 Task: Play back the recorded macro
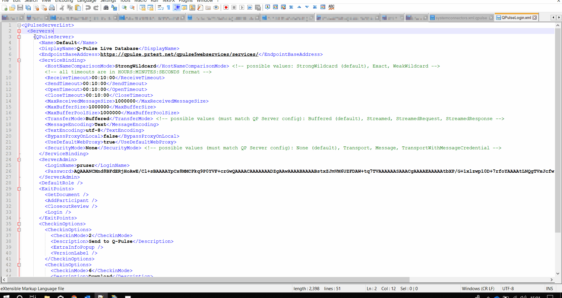[242, 8]
